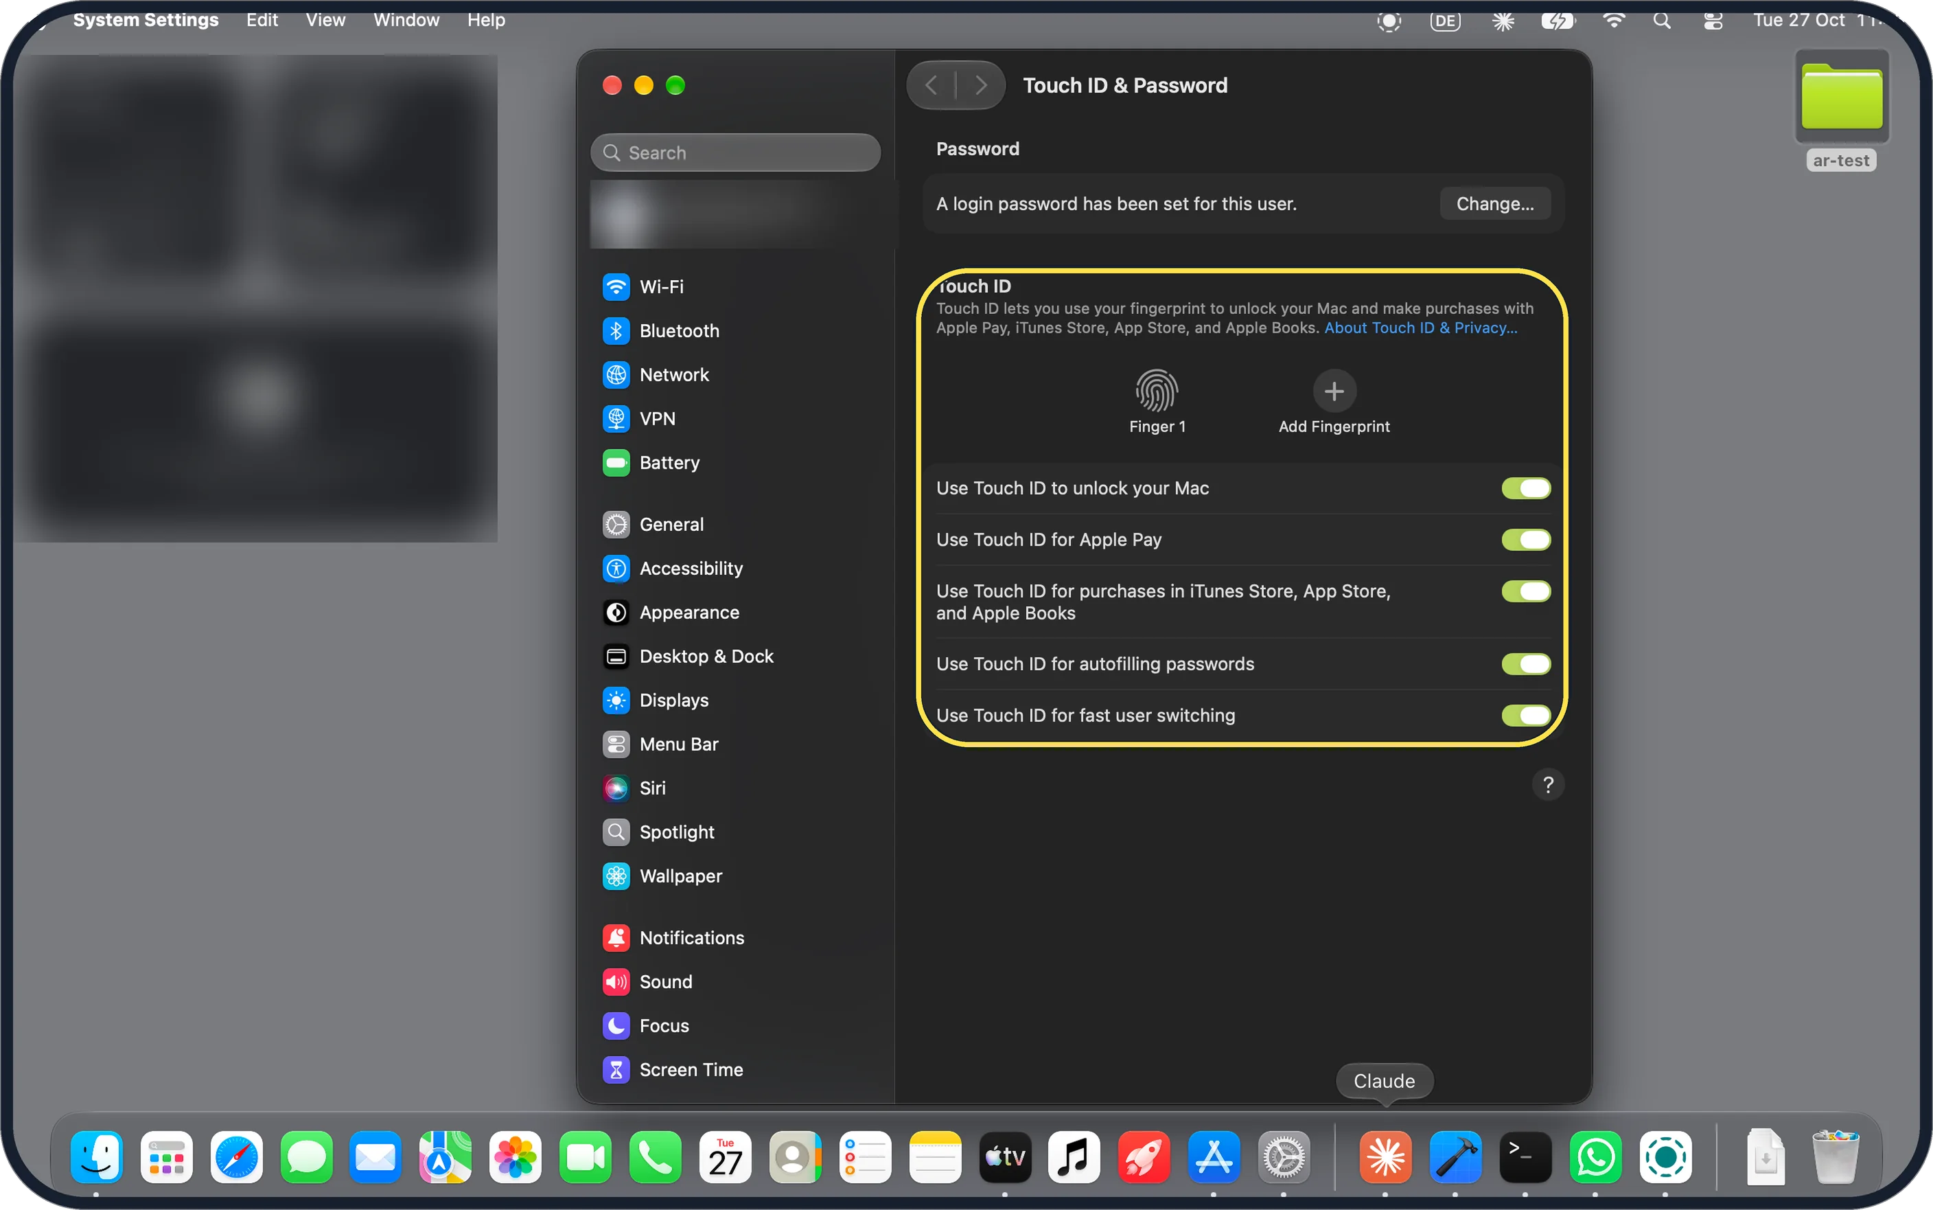Go forward with the right chevron

coord(980,85)
